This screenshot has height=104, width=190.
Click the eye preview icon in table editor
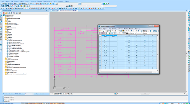click(116, 31)
